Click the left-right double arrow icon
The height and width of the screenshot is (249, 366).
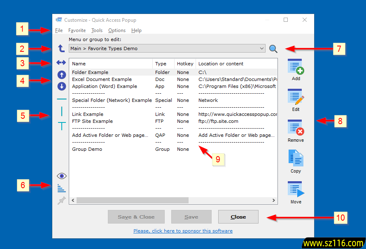click(x=61, y=63)
